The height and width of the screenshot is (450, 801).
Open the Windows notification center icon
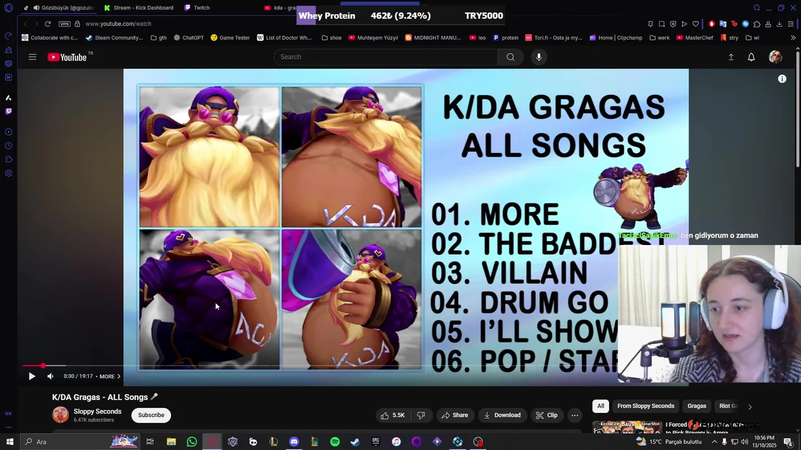pyautogui.click(x=788, y=442)
